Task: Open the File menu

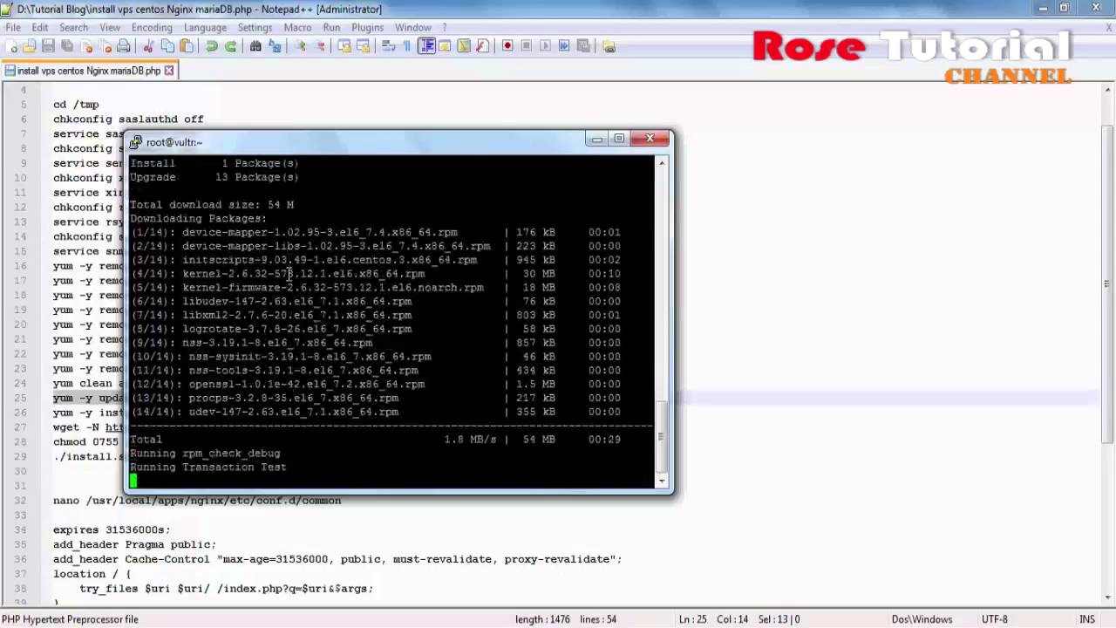Action: [x=13, y=27]
